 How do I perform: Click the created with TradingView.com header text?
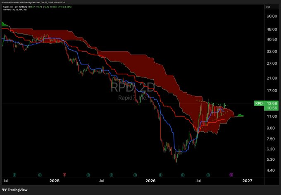pos(33,2)
